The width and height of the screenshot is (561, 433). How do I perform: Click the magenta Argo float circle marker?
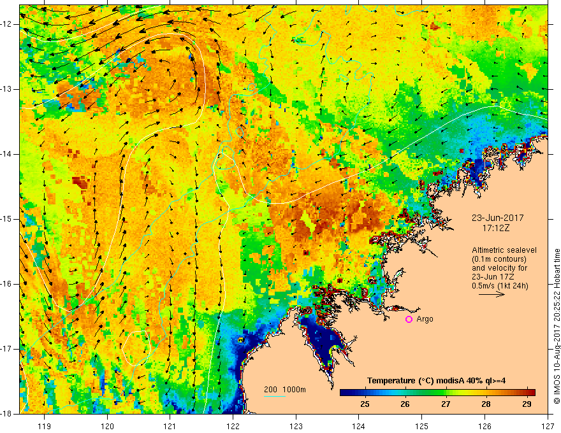tap(409, 319)
